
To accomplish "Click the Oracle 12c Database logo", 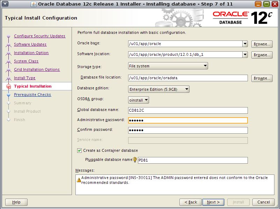I will (242, 18).
